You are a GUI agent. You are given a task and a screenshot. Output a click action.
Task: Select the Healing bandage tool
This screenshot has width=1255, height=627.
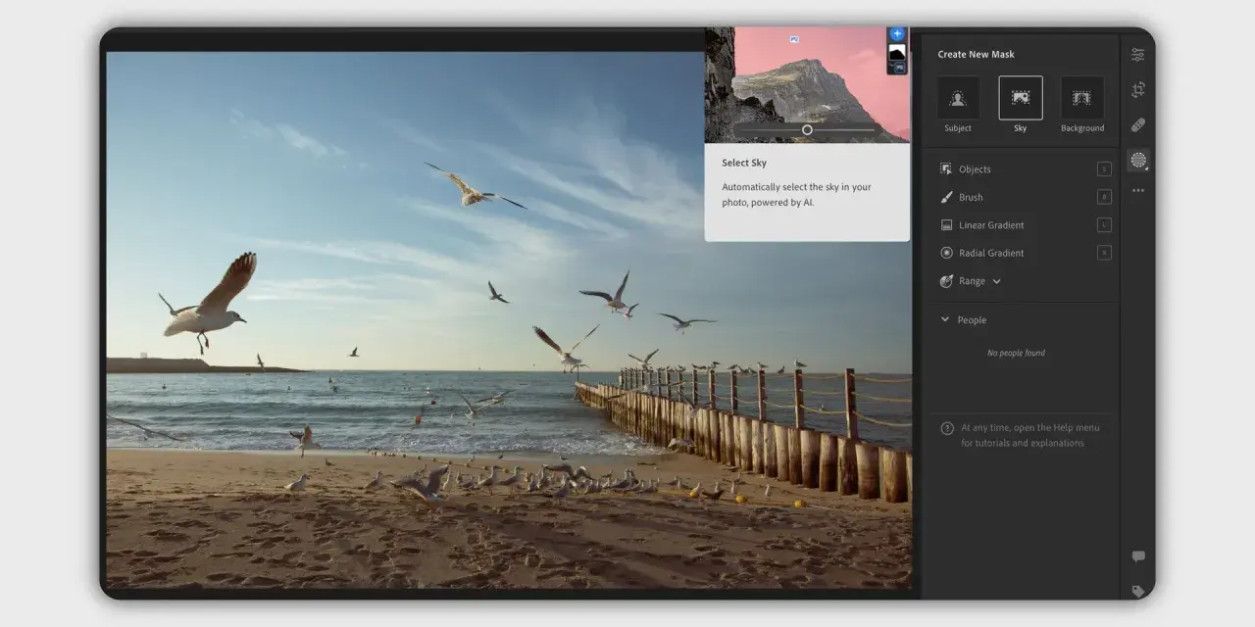click(x=1137, y=125)
